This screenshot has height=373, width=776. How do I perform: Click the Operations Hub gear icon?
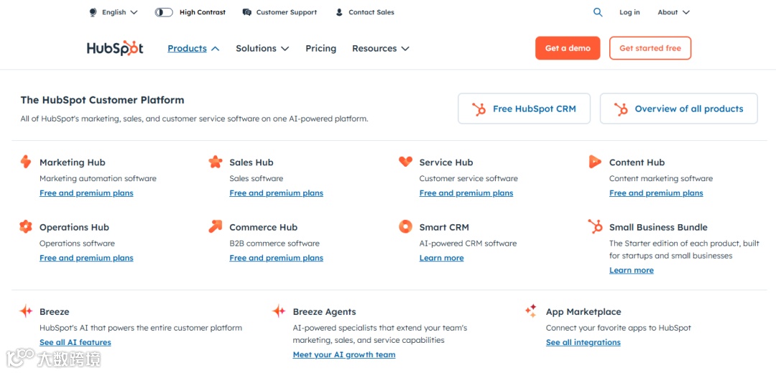26,226
